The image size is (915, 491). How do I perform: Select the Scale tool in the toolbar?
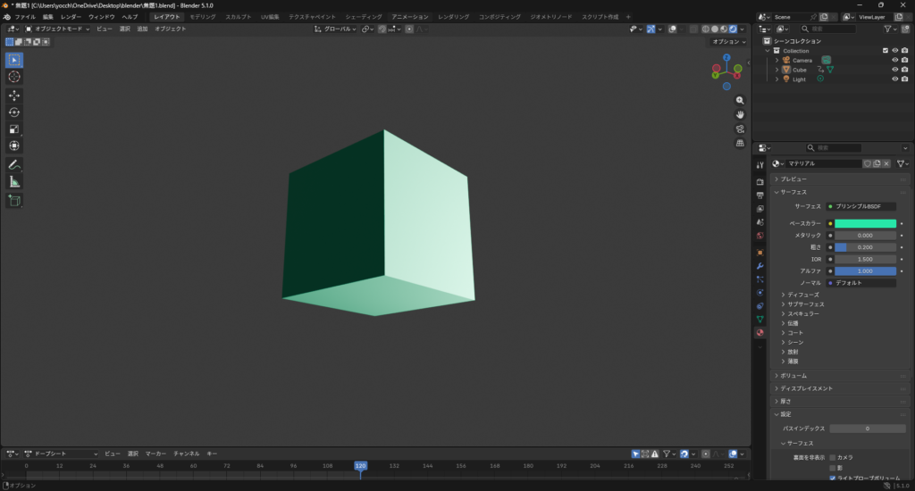point(14,129)
